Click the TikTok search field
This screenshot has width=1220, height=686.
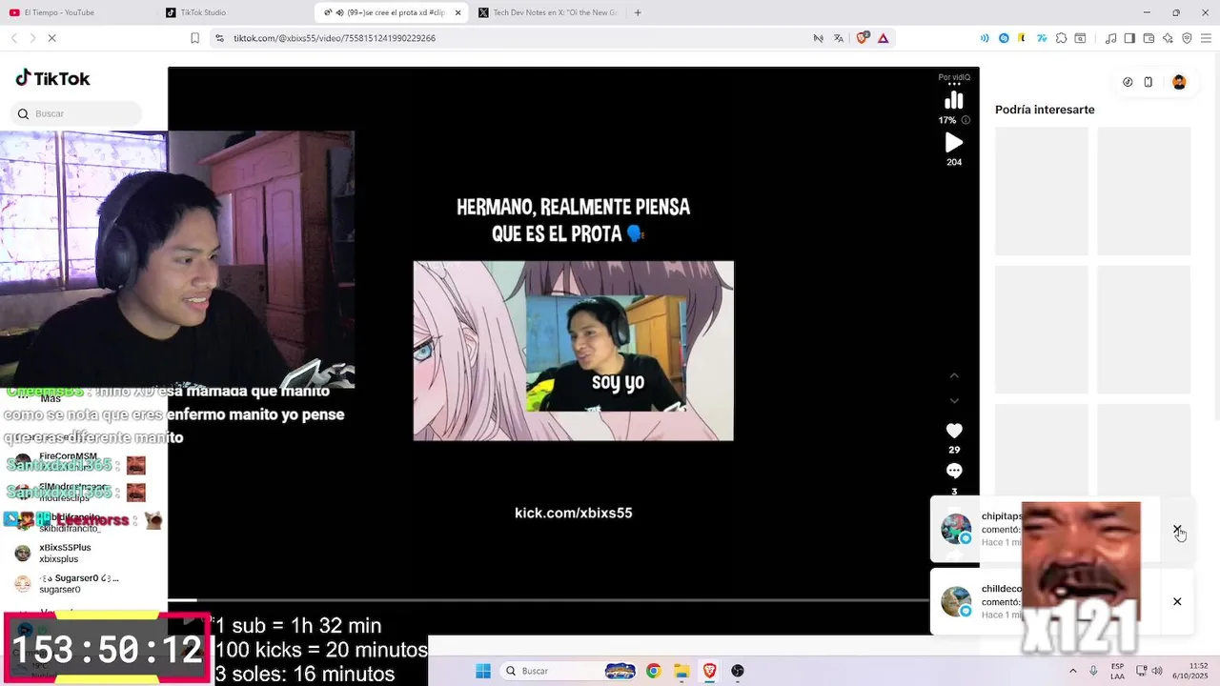coord(76,113)
